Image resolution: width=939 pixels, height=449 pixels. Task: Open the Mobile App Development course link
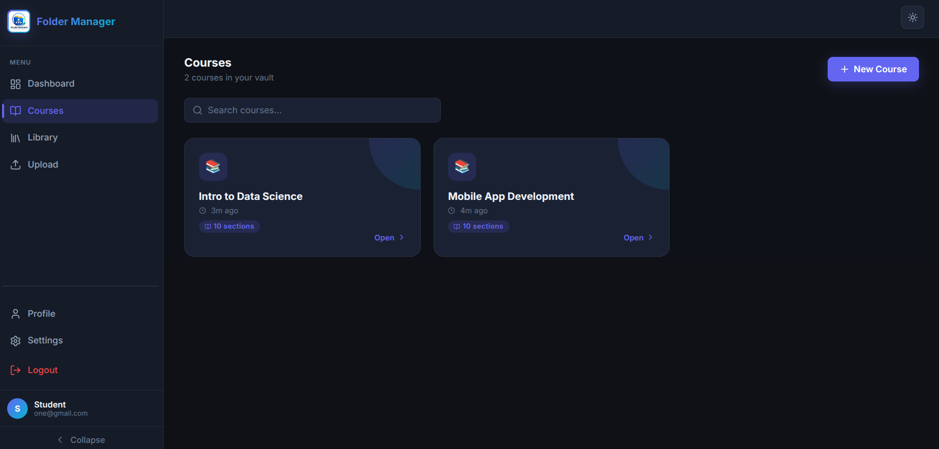point(638,238)
